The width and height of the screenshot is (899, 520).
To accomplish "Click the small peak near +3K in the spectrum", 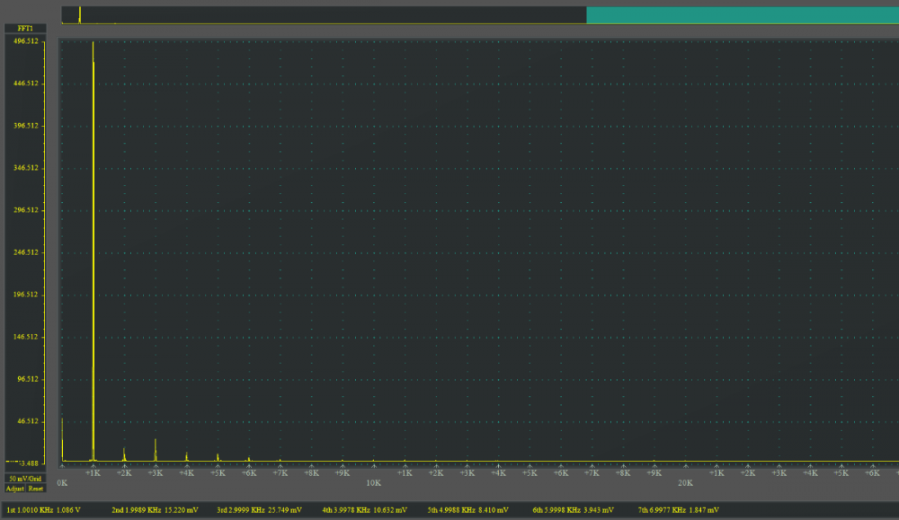I will pyautogui.click(x=155, y=445).
